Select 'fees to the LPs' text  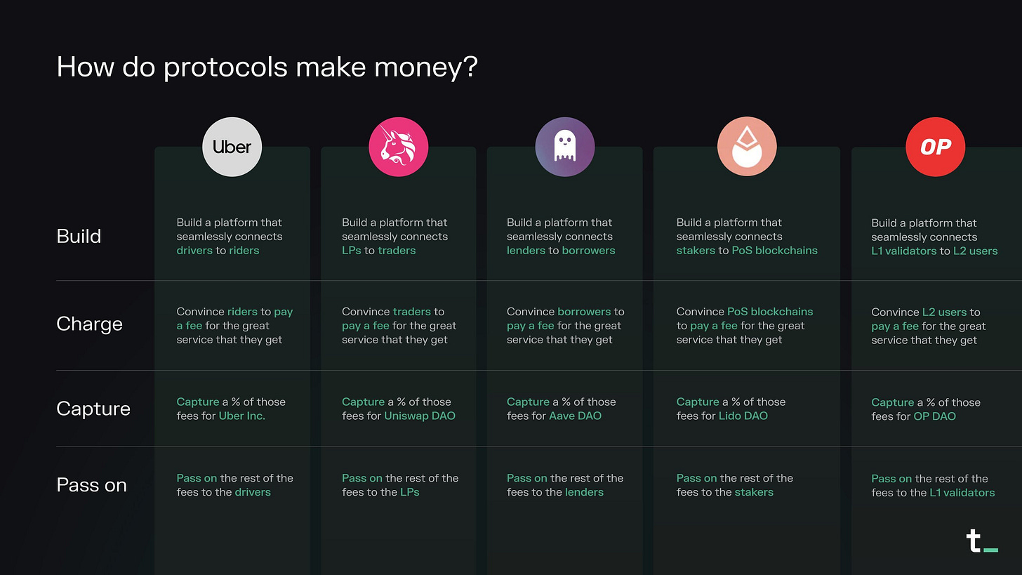click(x=380, y=492)
